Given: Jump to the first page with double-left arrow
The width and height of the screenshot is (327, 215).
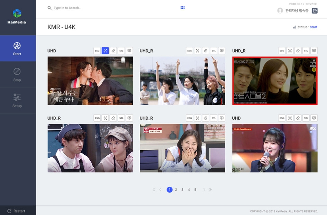Looking at the screenshot, I should coord(154,189).
